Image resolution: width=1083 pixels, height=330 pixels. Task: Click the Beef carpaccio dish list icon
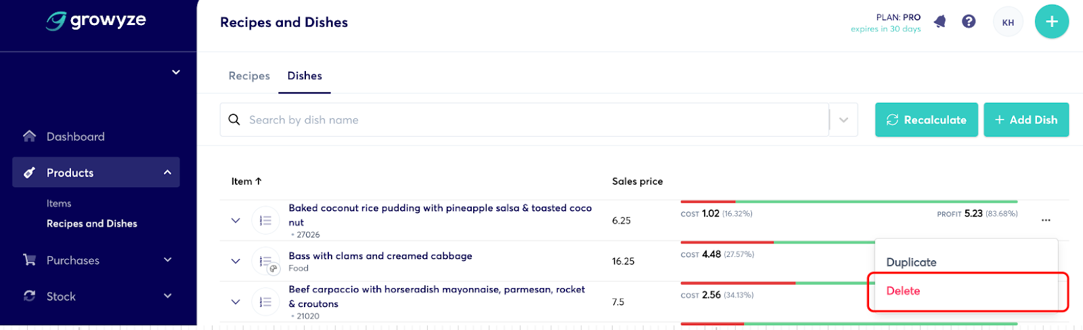pyautogui.click(x=265, y=302)
